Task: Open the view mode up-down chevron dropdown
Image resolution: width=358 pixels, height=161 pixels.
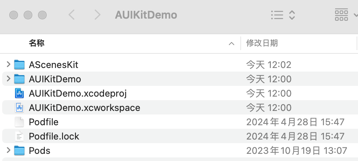Action: (292, 15)
